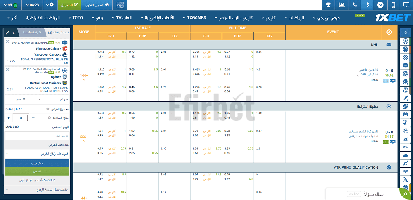
Task: Expand 144+ more markets for NHL match
Action: pos(84,77)
